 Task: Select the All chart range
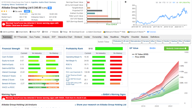coord(177,2)
